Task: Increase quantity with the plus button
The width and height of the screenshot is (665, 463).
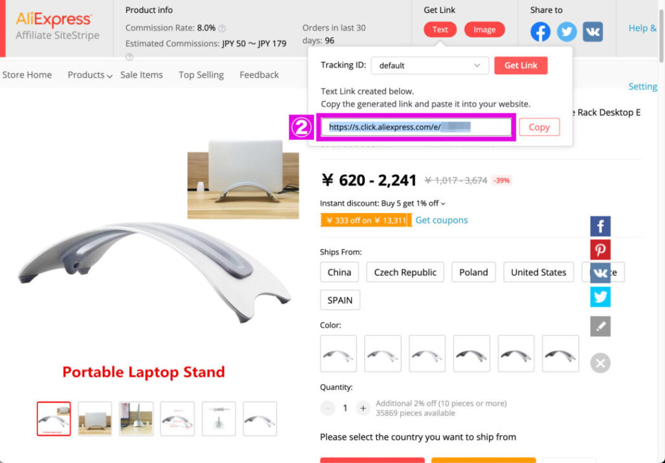Action: (363, 409)
